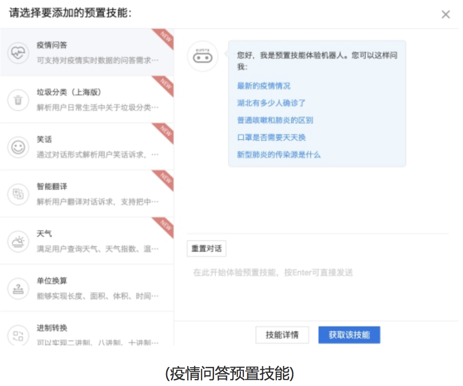Click the 获取该技能 blue button
The width and height of the screenshot is (463, 386).
[349, 335]
